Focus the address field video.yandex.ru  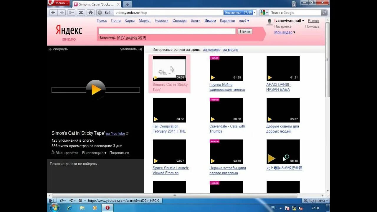click(169, 13)
